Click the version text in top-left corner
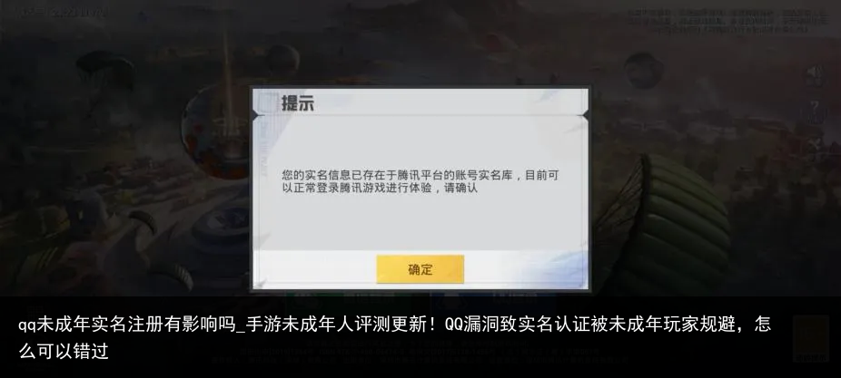 pyautogui.click(x=63, y=12)
